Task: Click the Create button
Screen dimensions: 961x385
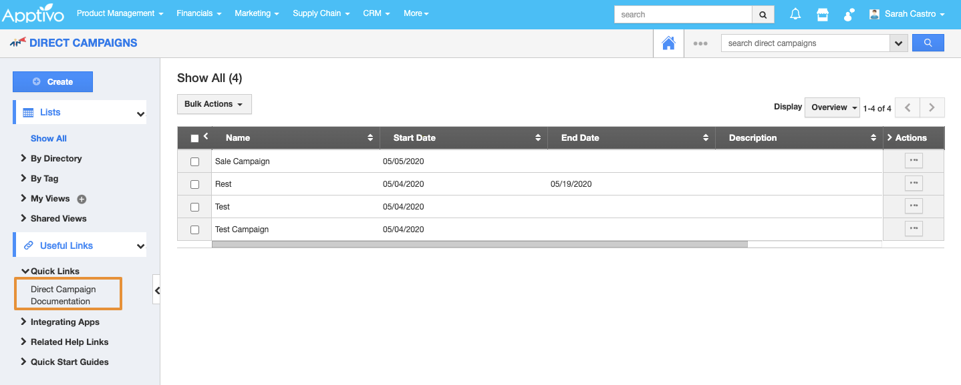Action: coord(52,81)
